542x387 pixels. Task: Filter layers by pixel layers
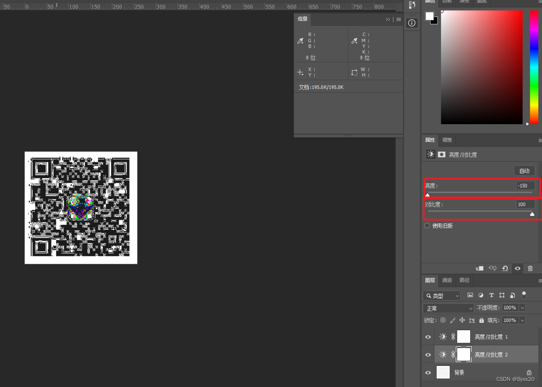(470, 295)
